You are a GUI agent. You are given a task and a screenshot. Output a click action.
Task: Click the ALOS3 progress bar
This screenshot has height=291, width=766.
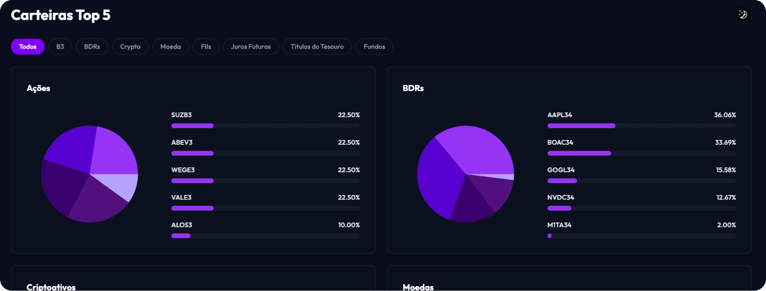coord(266,236)
